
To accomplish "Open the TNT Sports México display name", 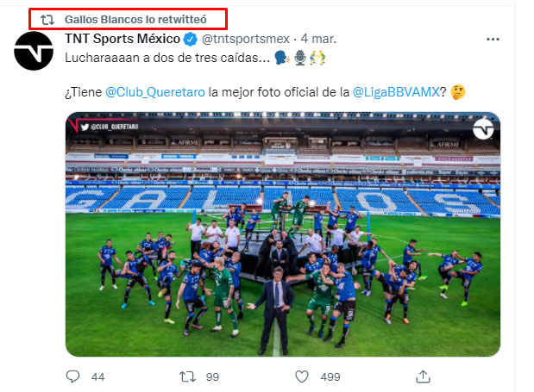I will pyautogui.click(x=122, y=40).
